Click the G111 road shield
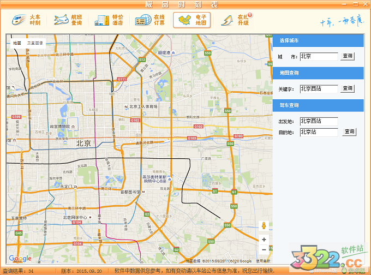Screen dimensions: 371x275 pyautogui.click(x=122, y=79)
